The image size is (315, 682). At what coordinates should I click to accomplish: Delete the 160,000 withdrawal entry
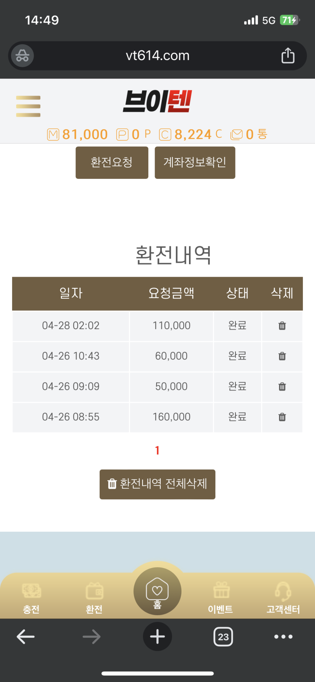point(282,417)
